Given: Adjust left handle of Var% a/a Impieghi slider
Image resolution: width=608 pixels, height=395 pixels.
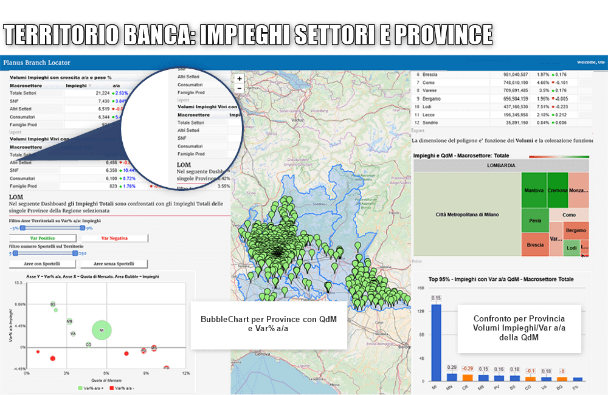Looking at the screenshot, I should click(x=23, y=228).
